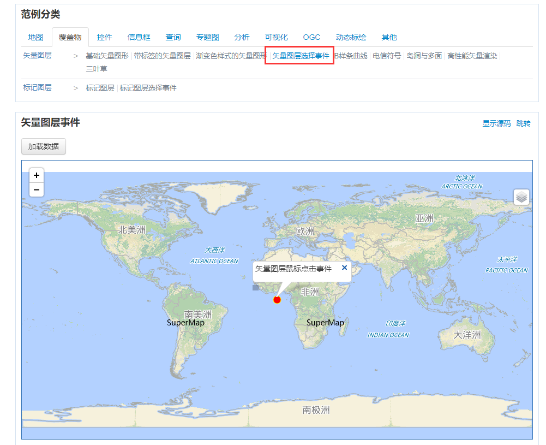Viewport: 546px width, 445px height.
Task: Select the 专题图 tab
Action: click(207, 37)
